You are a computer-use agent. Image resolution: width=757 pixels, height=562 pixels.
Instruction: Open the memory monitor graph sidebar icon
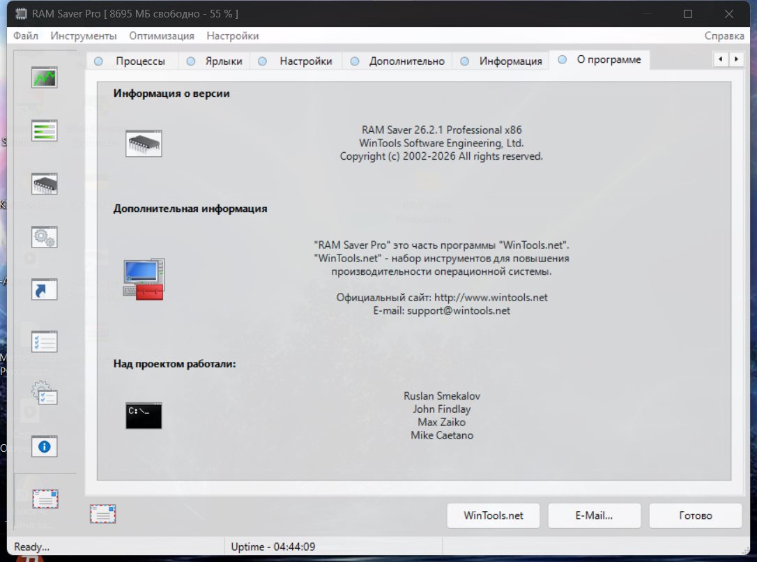45,77
